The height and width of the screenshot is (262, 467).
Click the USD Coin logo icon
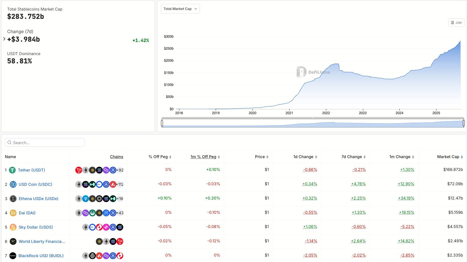(13, 184)
